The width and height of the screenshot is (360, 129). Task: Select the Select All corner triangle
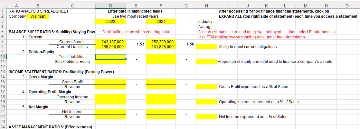point(4,5)
